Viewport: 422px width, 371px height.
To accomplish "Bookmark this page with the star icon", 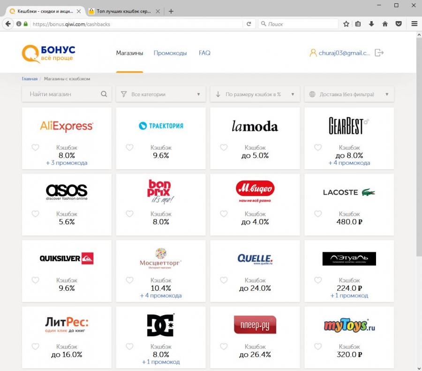I will tap(346, 24).
